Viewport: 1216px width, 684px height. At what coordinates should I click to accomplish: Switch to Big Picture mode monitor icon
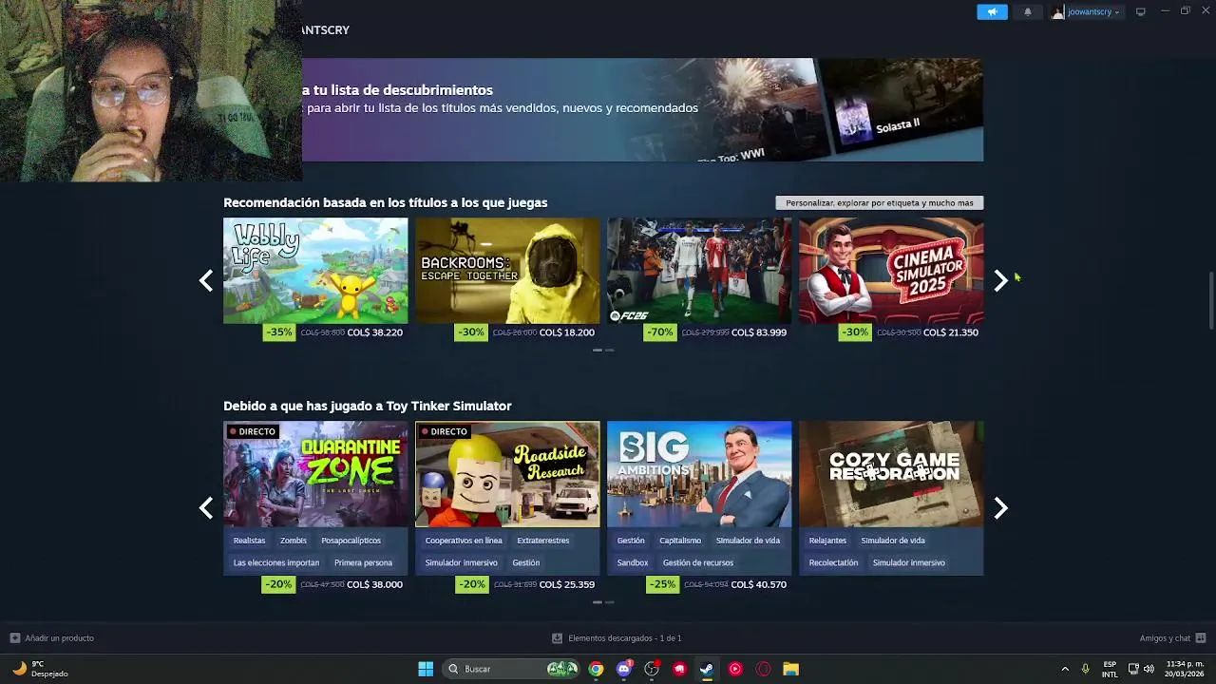(x=1141, y=11)
